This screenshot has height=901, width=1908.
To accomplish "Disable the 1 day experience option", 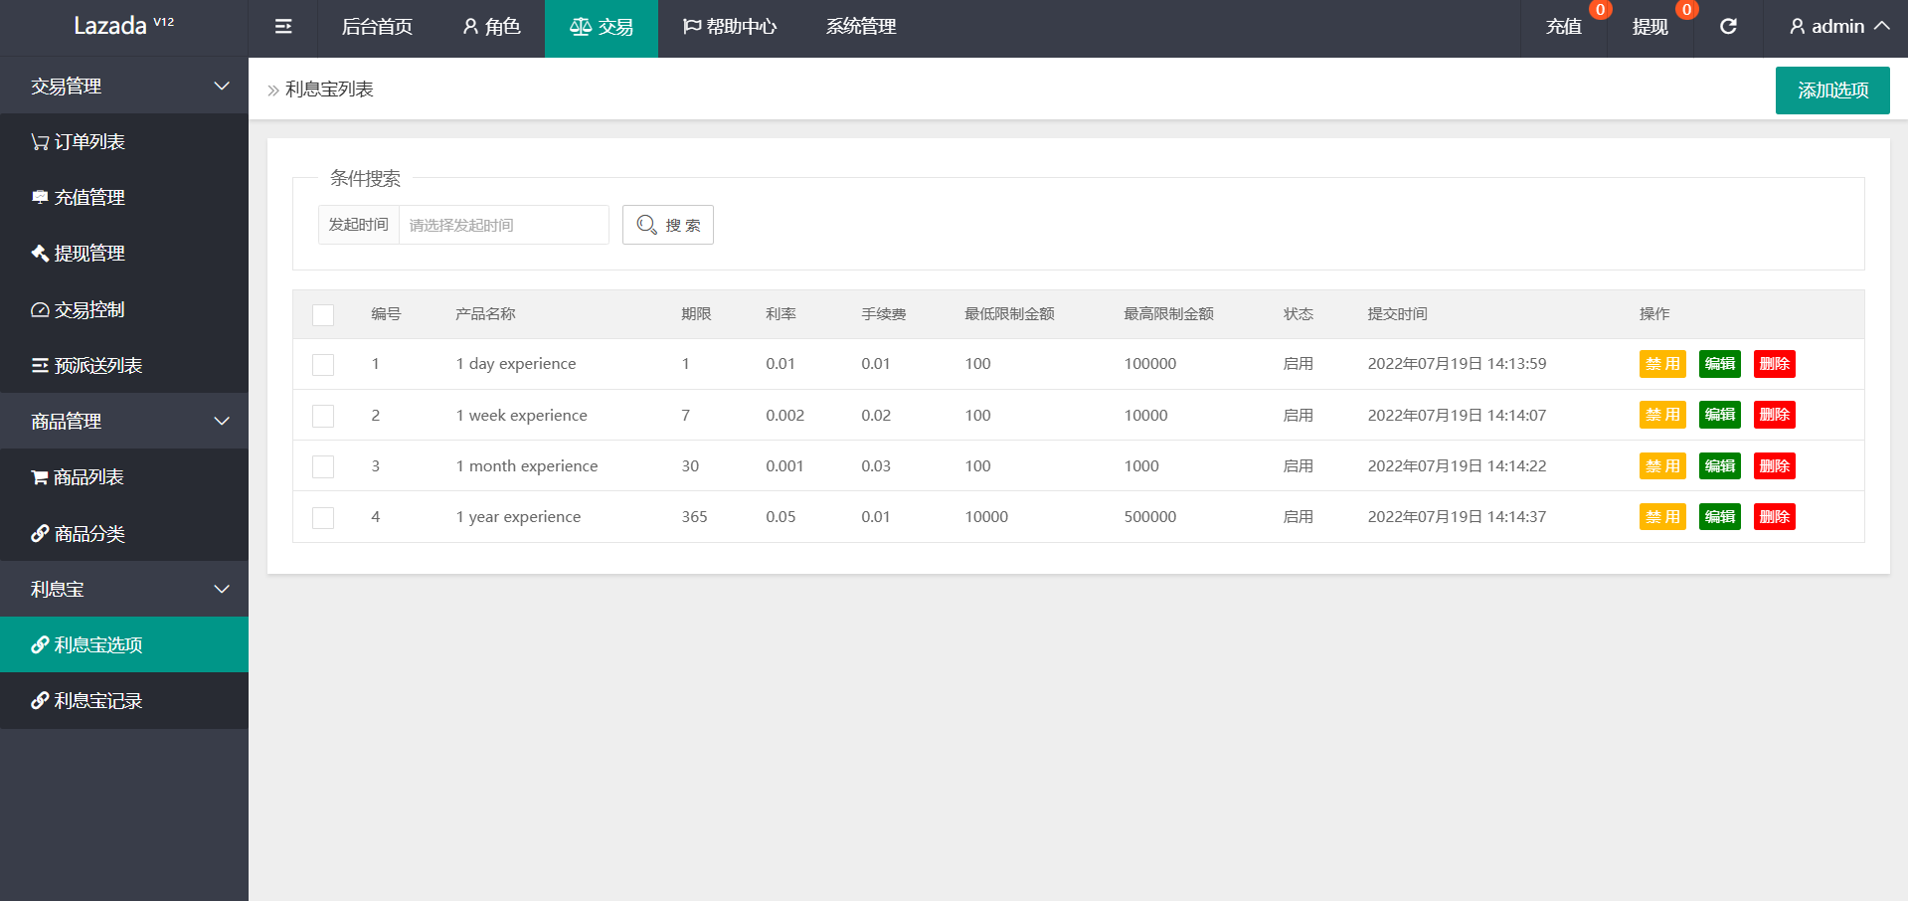I will (x=1662, y=364).
